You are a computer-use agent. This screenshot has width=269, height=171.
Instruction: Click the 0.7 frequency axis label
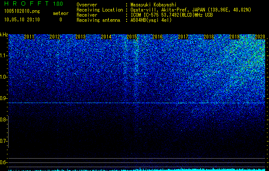3,141
